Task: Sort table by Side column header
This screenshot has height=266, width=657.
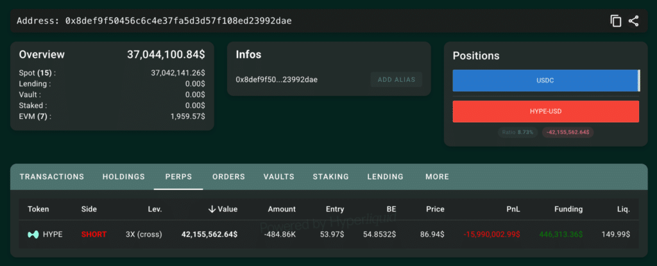Action: point(89,209)
